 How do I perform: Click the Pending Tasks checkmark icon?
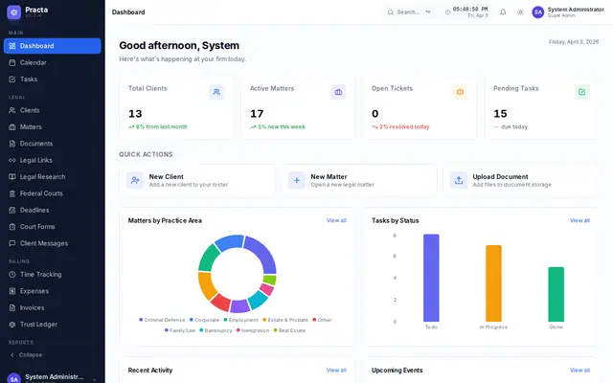click(x=581, y=92)
